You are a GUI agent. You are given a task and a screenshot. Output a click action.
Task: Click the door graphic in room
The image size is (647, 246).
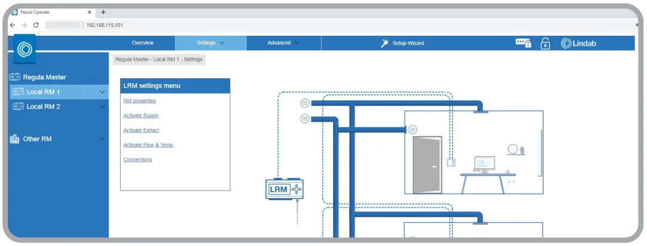coord(427,165)
